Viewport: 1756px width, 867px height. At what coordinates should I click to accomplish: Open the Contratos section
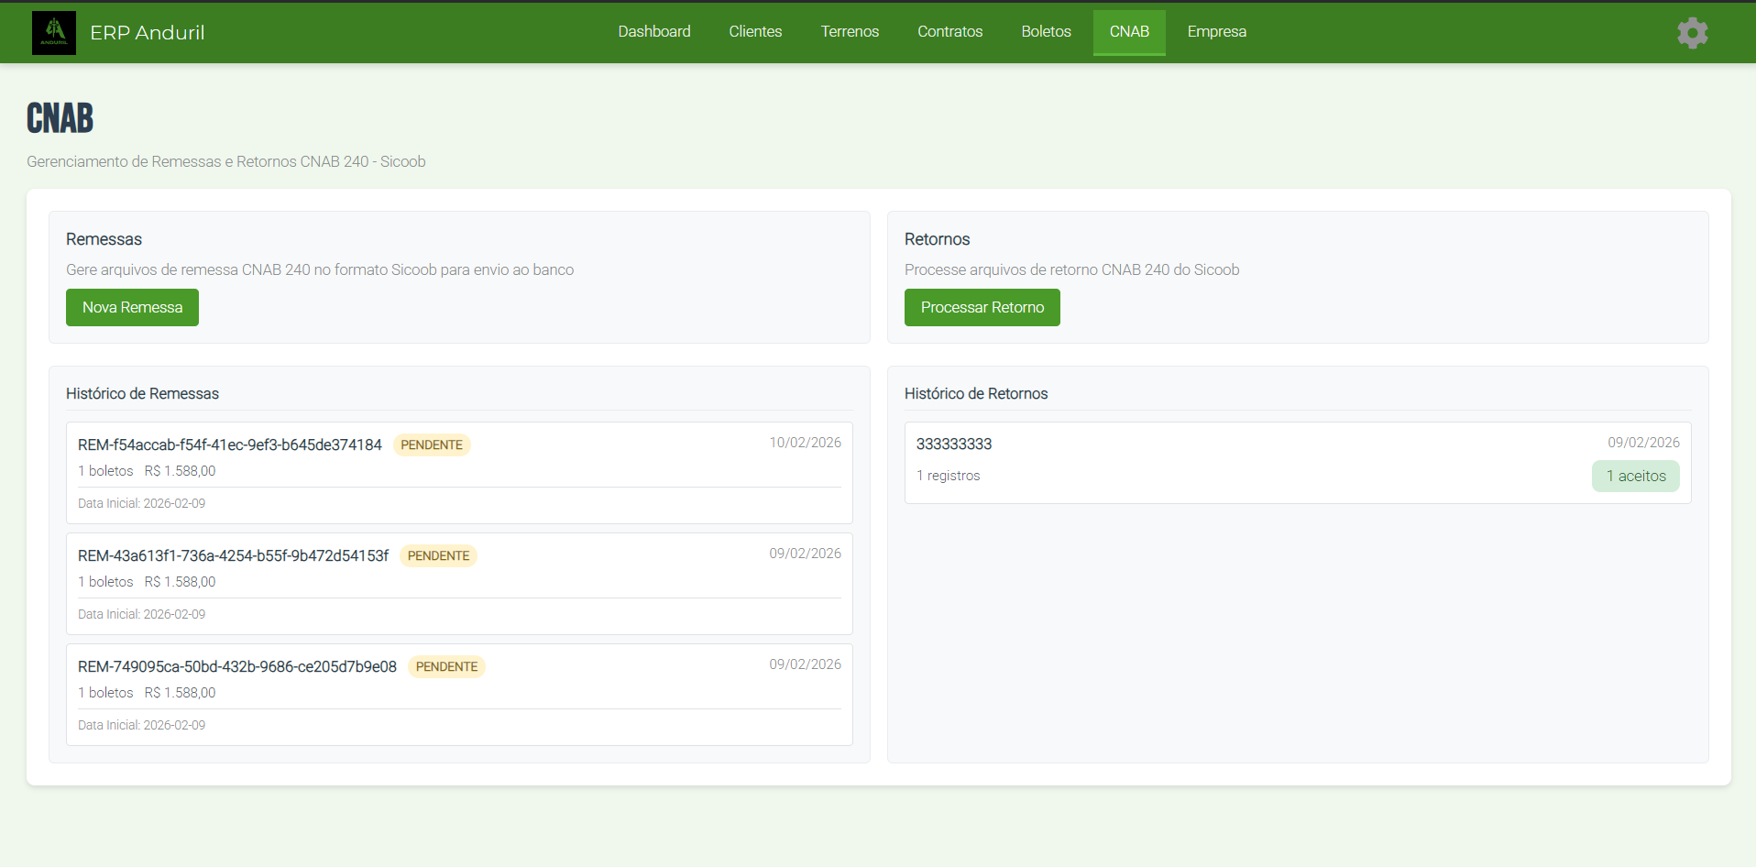(x=949, y=32)
